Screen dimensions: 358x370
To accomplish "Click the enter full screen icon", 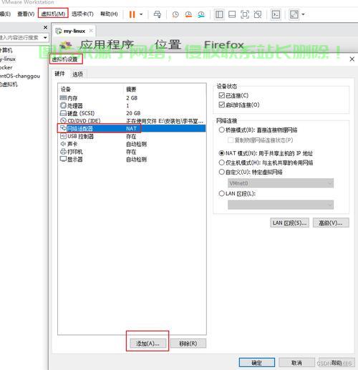I will click(x=245, y=14).
